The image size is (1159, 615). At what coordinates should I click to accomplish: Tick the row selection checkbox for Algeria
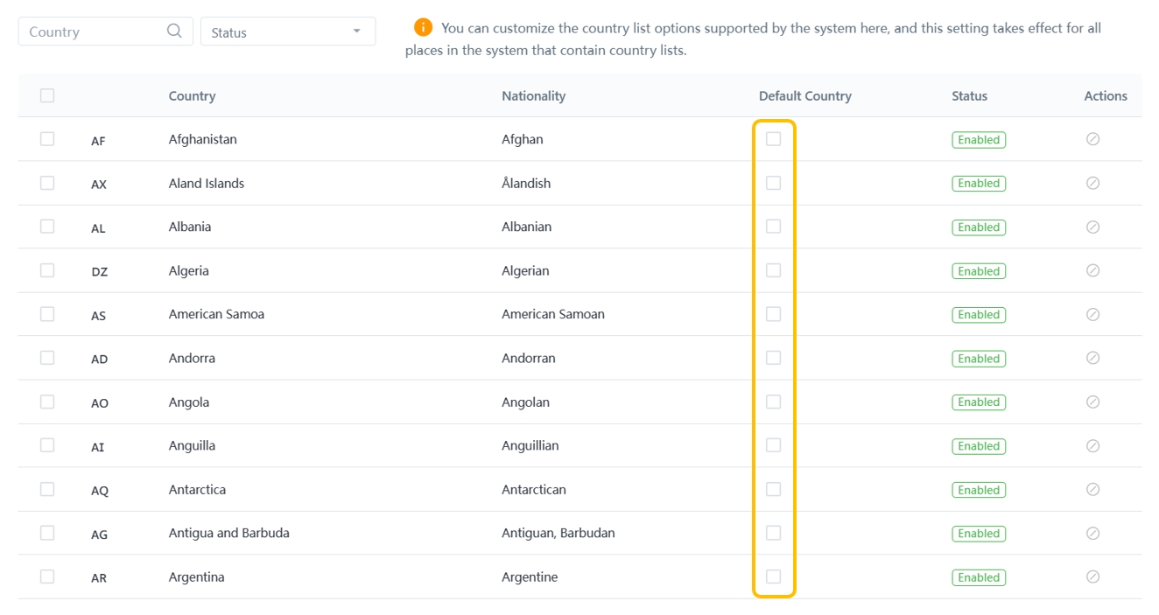[47, 270]
